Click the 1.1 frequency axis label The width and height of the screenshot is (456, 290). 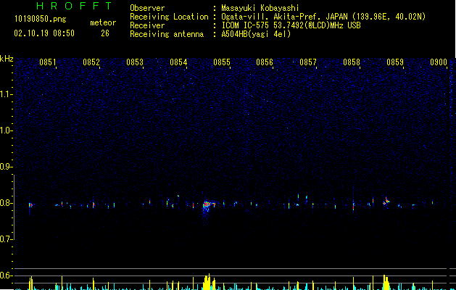[6, 94]
